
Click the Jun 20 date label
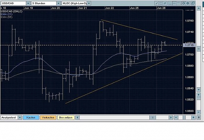[56, 8]
